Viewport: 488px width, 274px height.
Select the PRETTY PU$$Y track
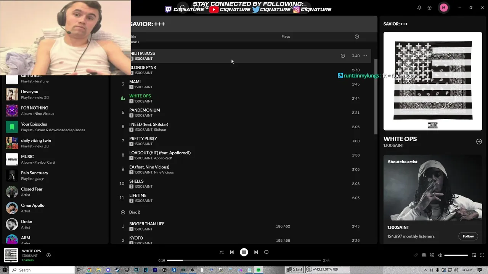(244, 141)
